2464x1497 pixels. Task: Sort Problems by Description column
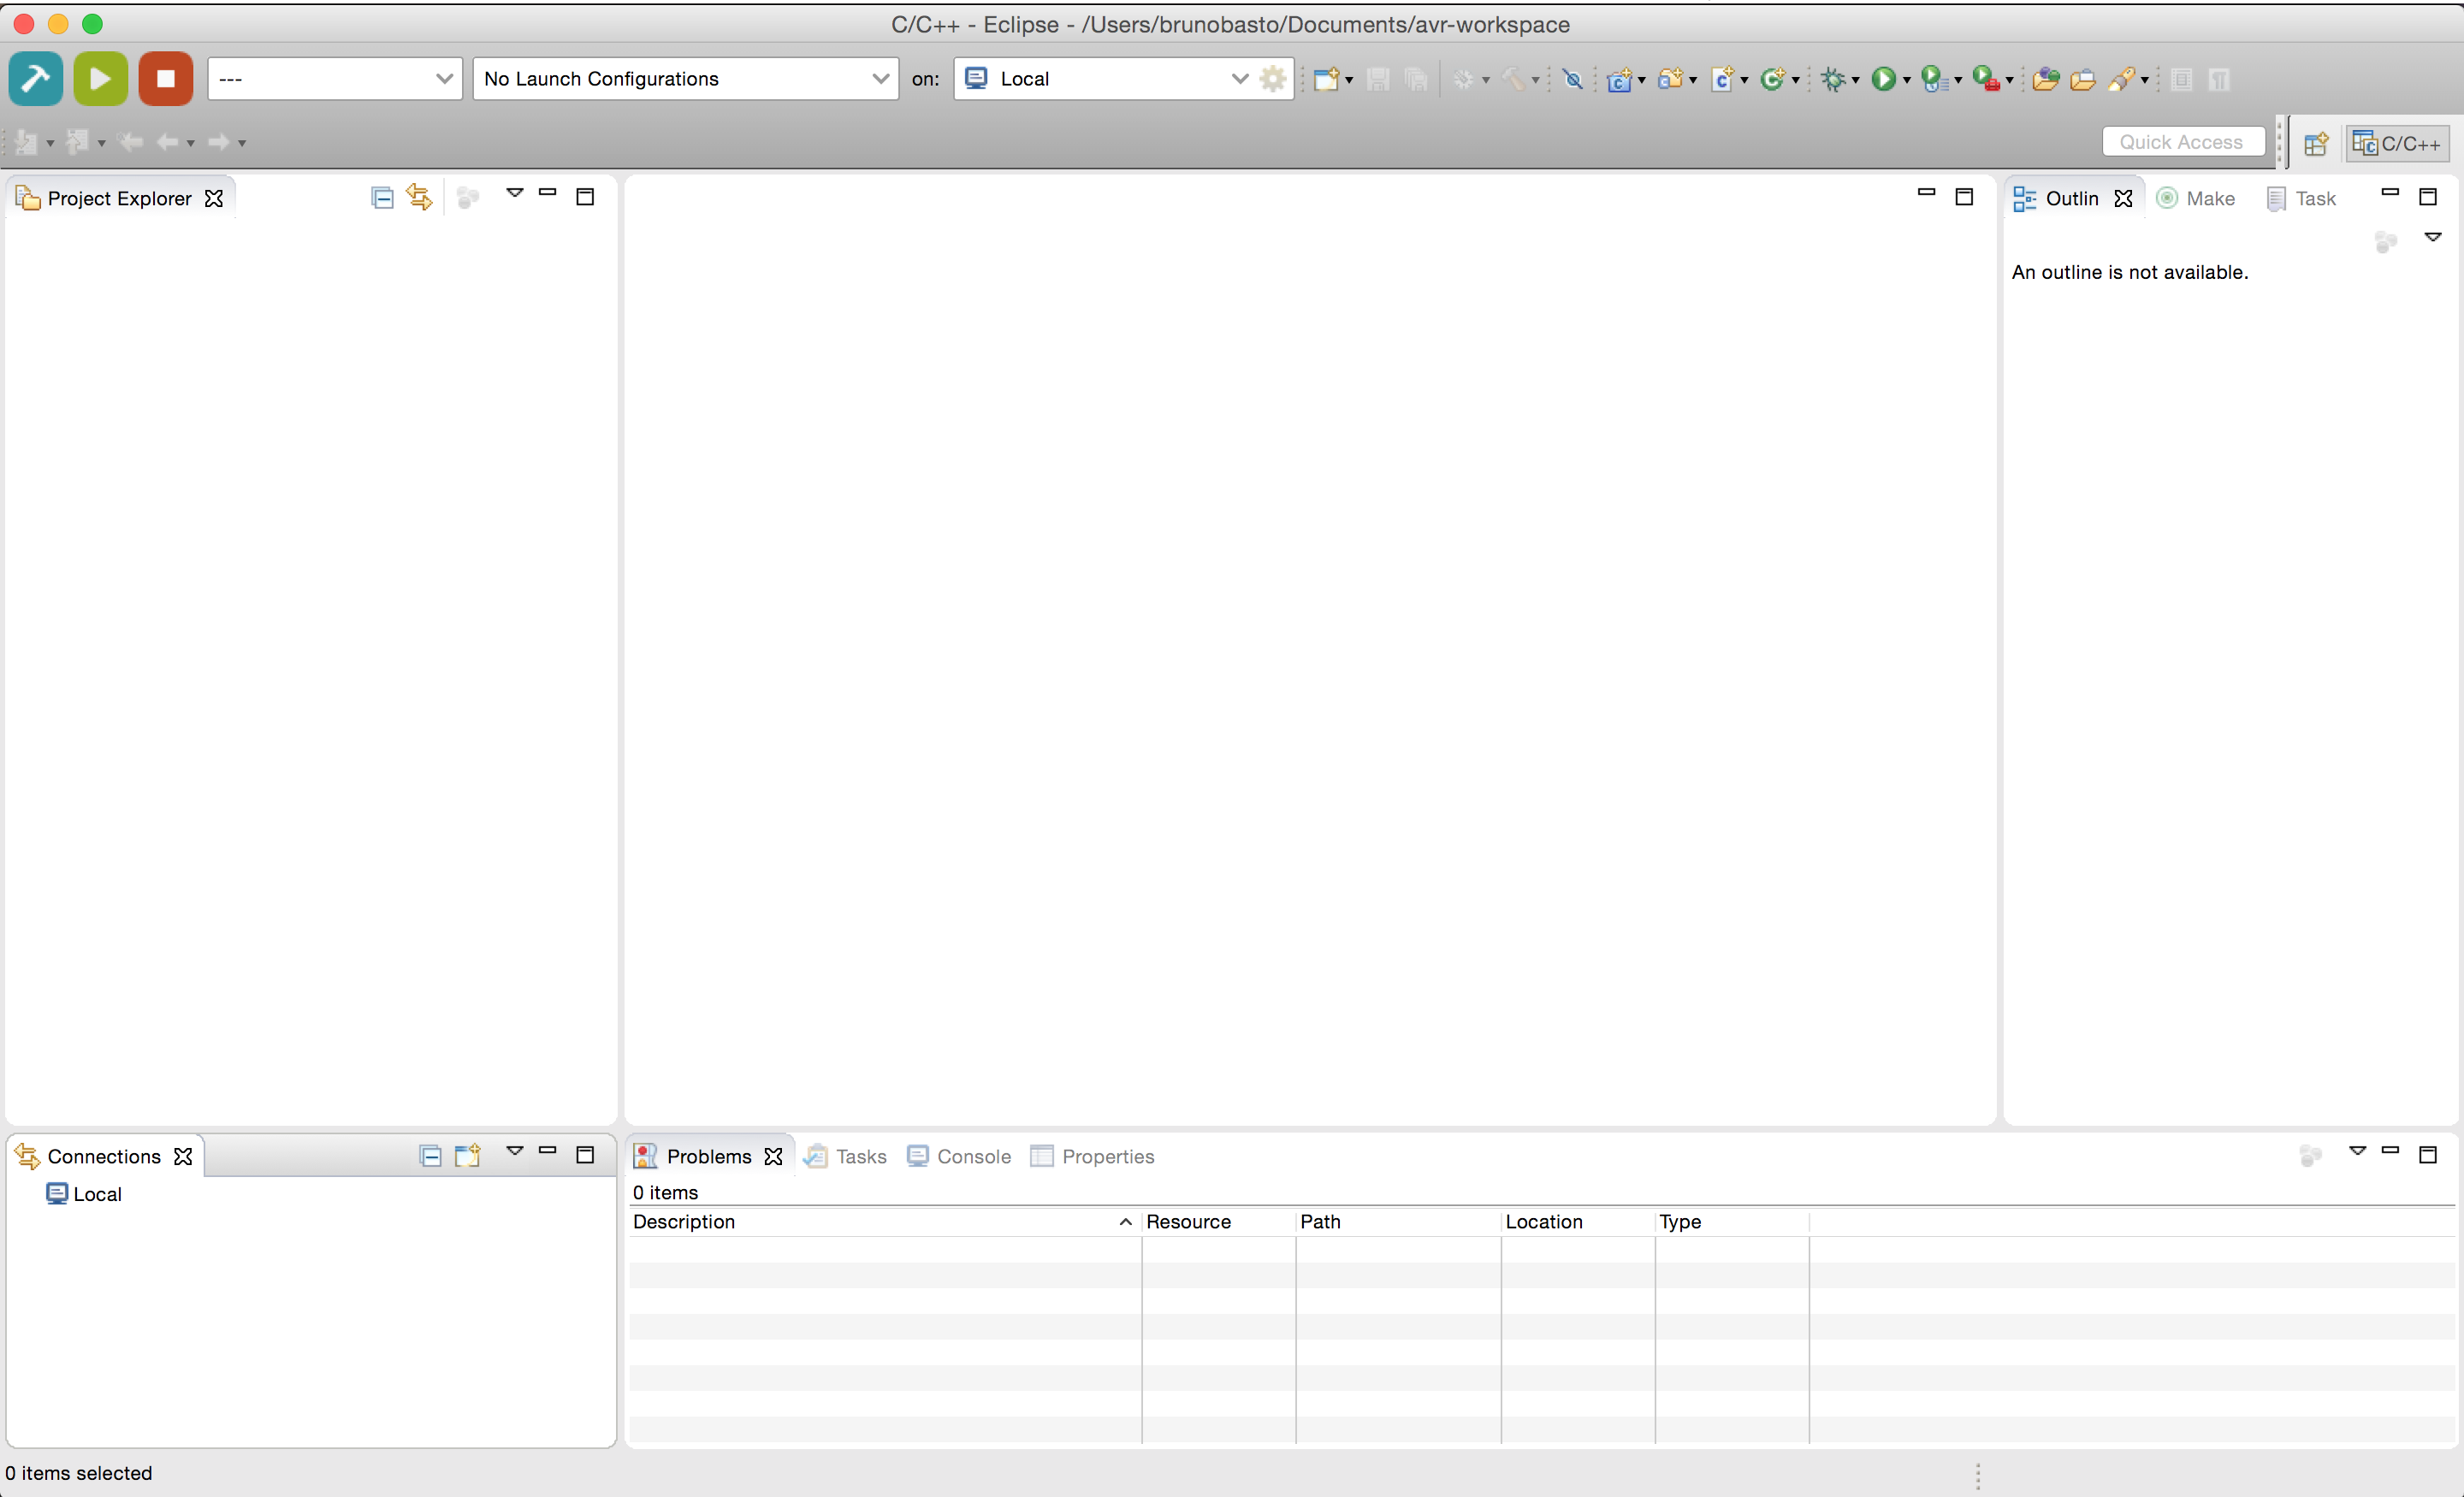click(885, 1222)
